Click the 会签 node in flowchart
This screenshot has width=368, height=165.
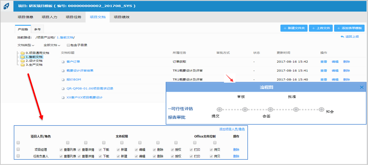point(271,110)
